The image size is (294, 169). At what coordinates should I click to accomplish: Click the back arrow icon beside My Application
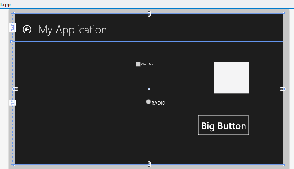(x=27, y=29)
